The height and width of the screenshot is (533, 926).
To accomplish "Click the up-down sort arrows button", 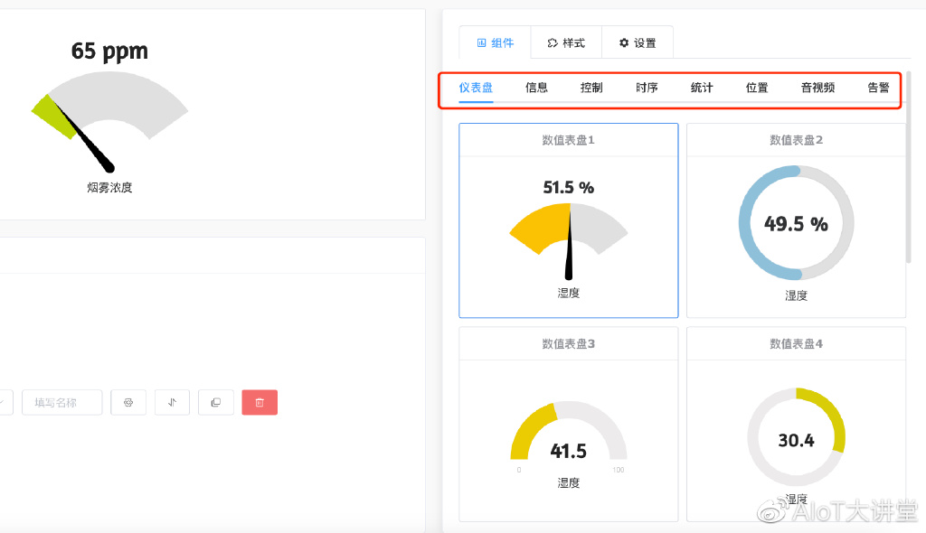I will (172, 402).
